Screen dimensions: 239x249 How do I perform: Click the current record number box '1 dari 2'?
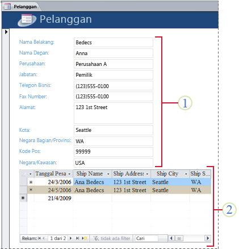pyautogui.click(x=58, y=238)
